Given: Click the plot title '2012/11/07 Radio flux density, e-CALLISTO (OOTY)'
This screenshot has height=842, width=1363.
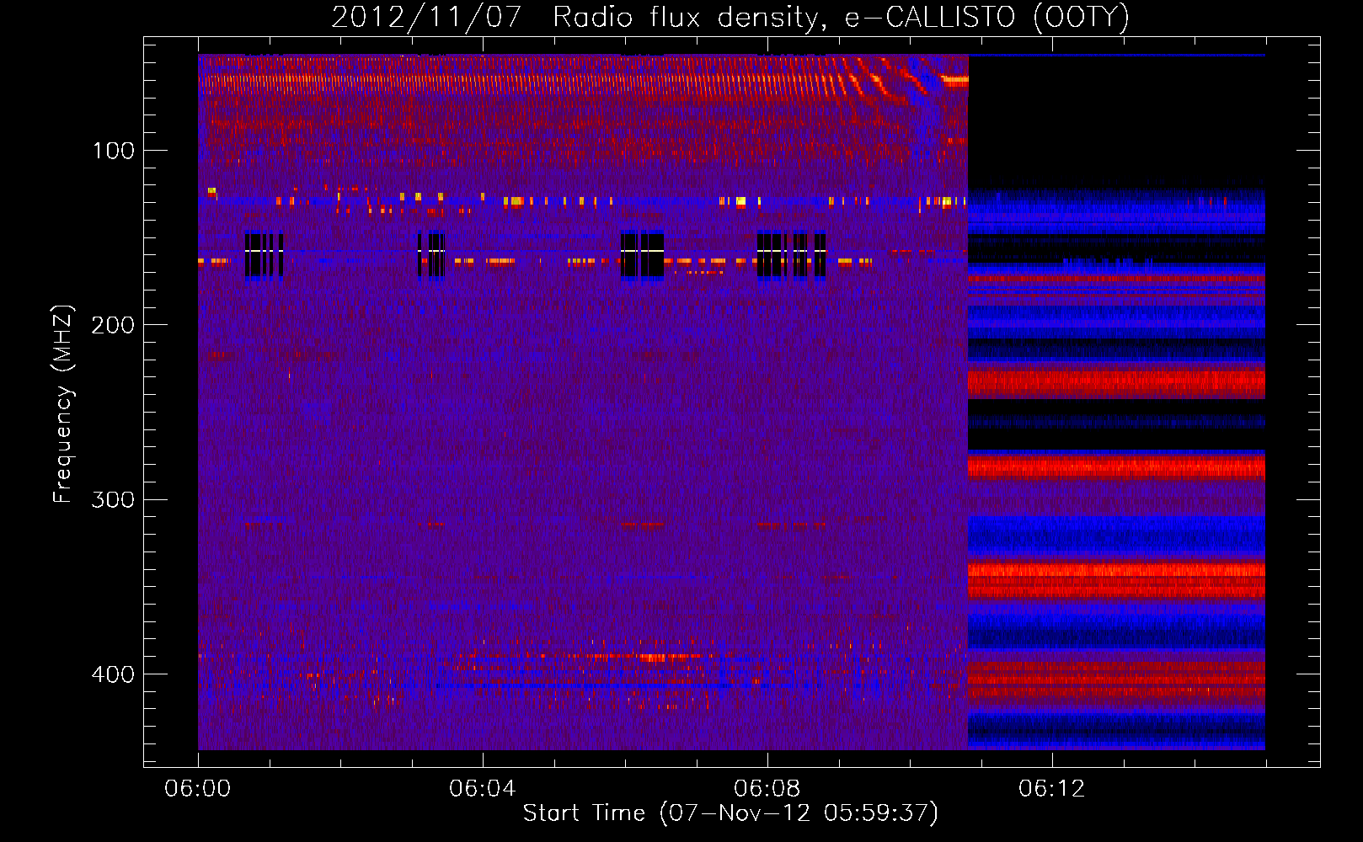Looking at the screenshot, I should (730, 18).
